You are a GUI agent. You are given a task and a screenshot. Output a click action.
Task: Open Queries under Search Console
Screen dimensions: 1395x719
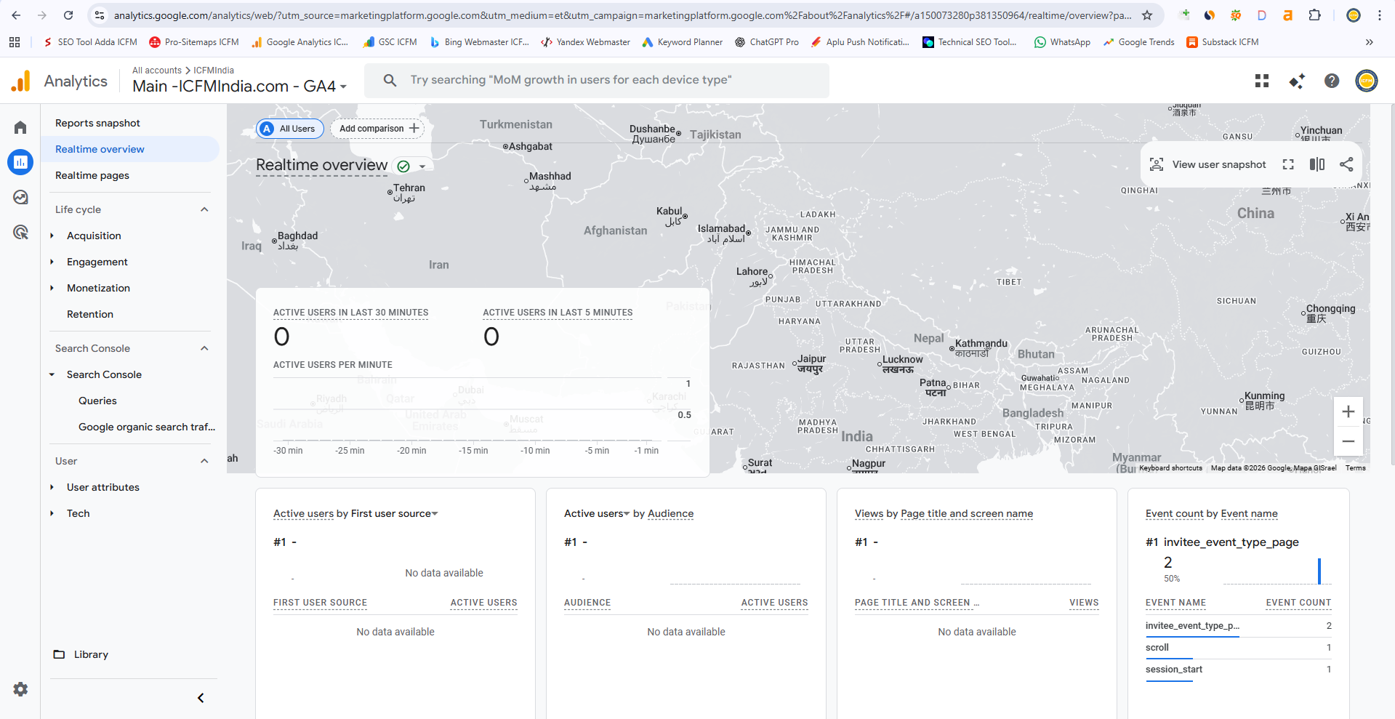click(x=97, y=401)
